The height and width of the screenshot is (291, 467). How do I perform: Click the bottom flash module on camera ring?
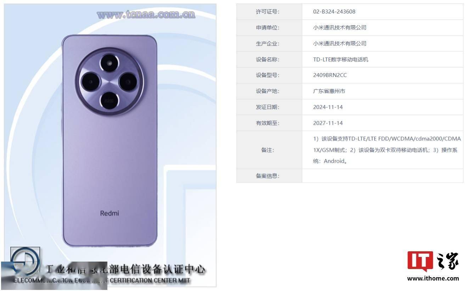(x=109, y=101)
